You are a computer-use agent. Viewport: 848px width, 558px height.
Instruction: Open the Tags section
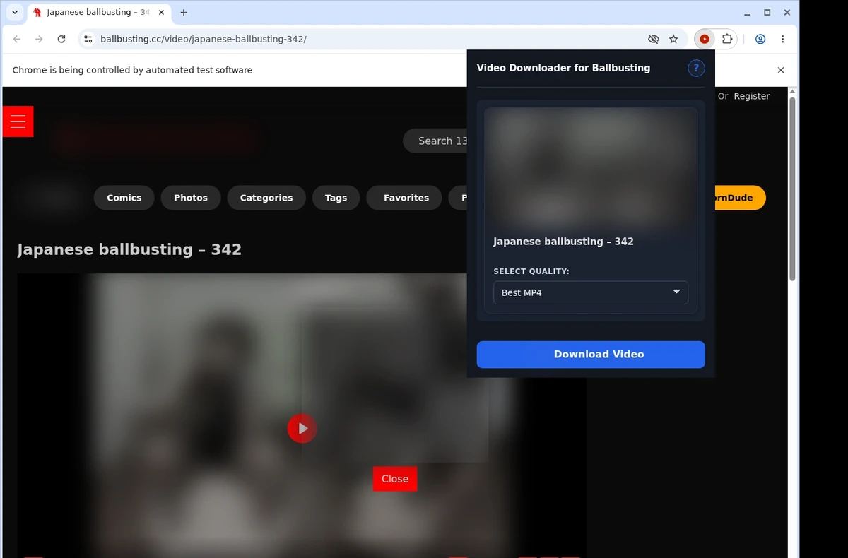coord(336,198)
